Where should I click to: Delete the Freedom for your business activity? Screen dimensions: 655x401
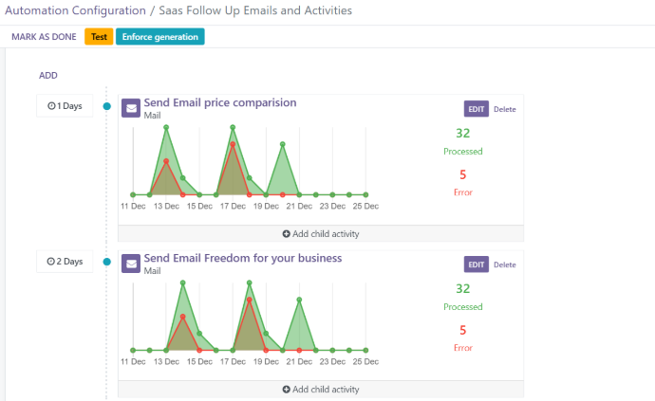click(505, 264)
